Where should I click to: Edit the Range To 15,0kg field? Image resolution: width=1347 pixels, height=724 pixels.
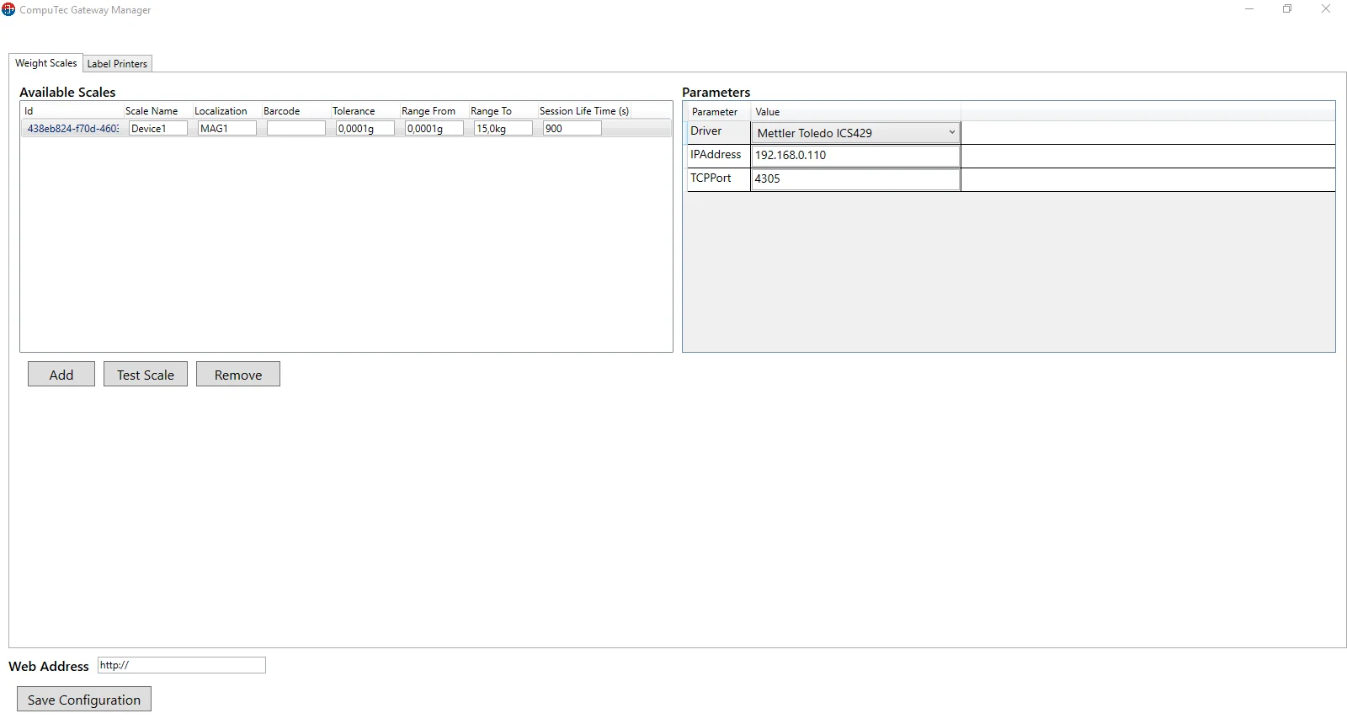[503, 129]
